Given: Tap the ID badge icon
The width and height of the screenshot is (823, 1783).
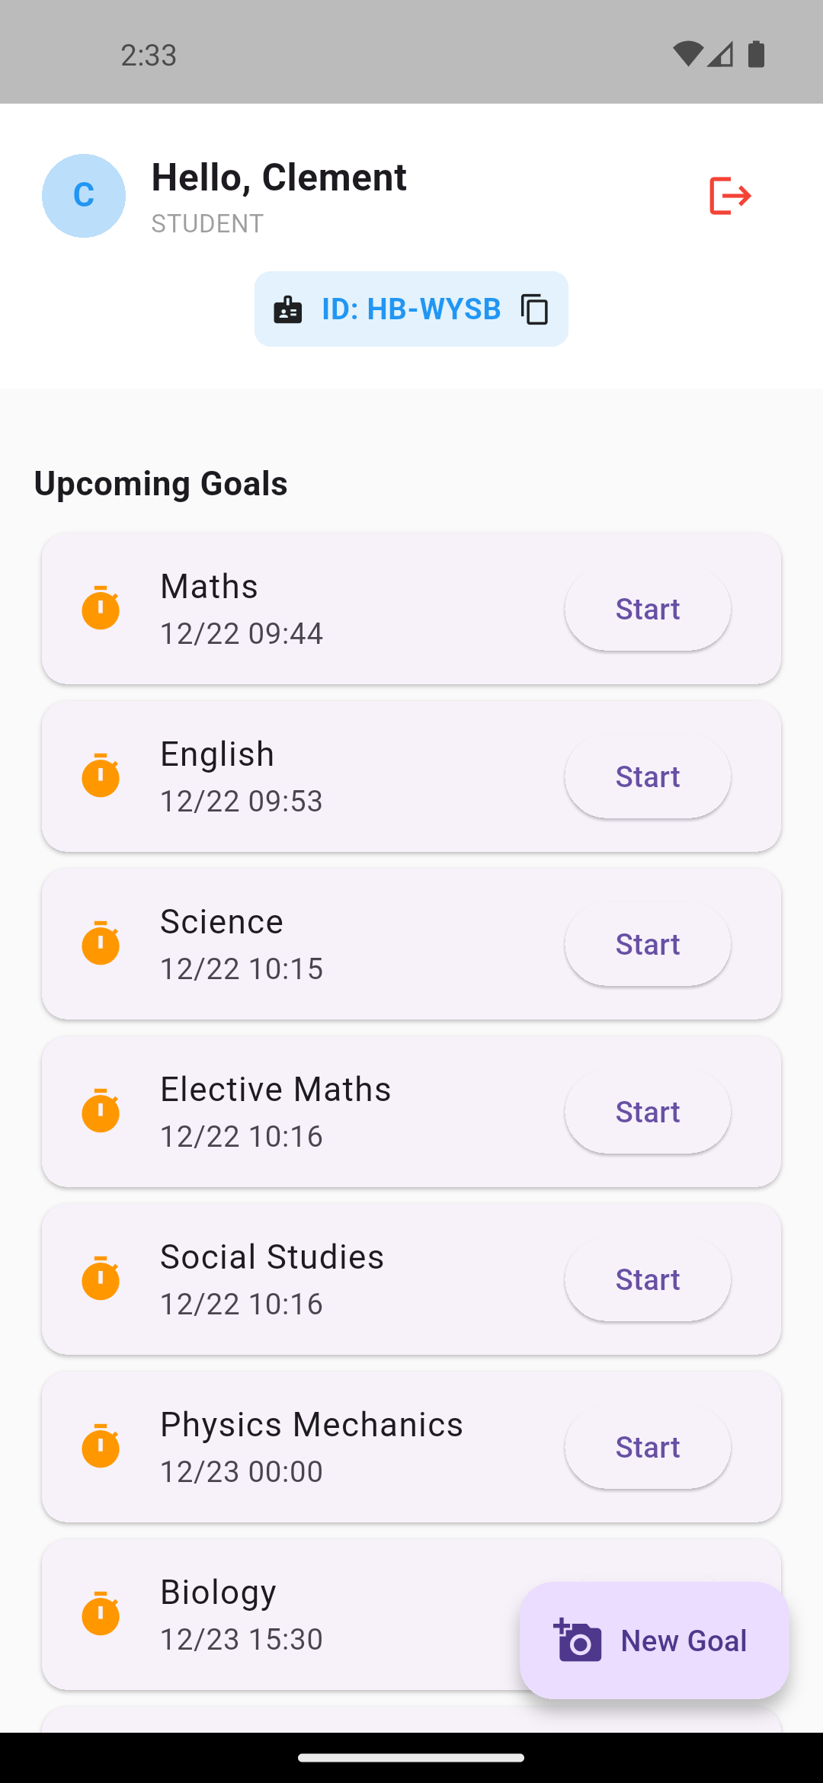Looking at the screenshot, I should [288, 309].
